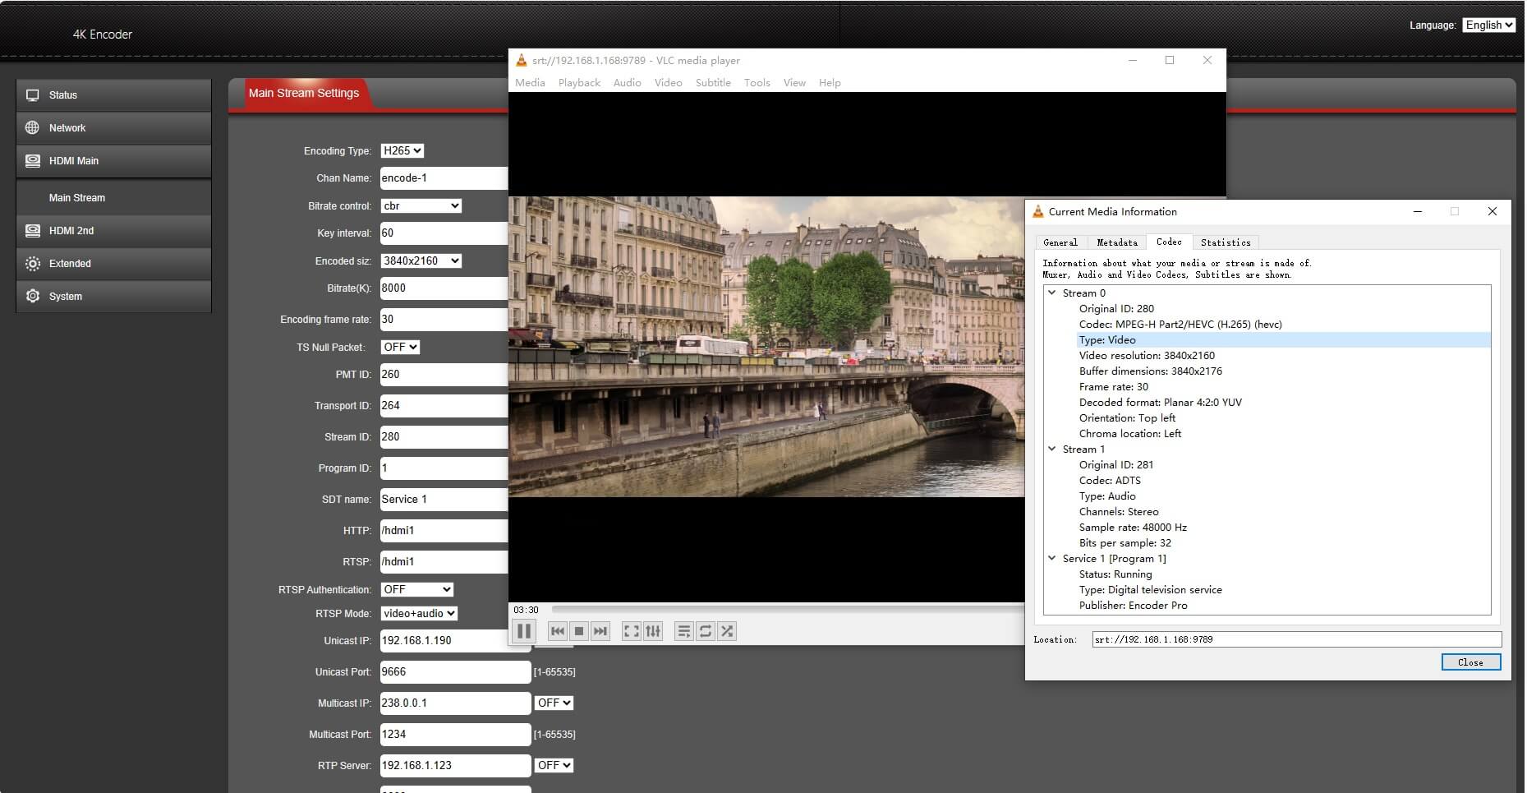Click the Bitrate(K) input field
Viewport: 1527px width, 793px height.
click(444, 288)
